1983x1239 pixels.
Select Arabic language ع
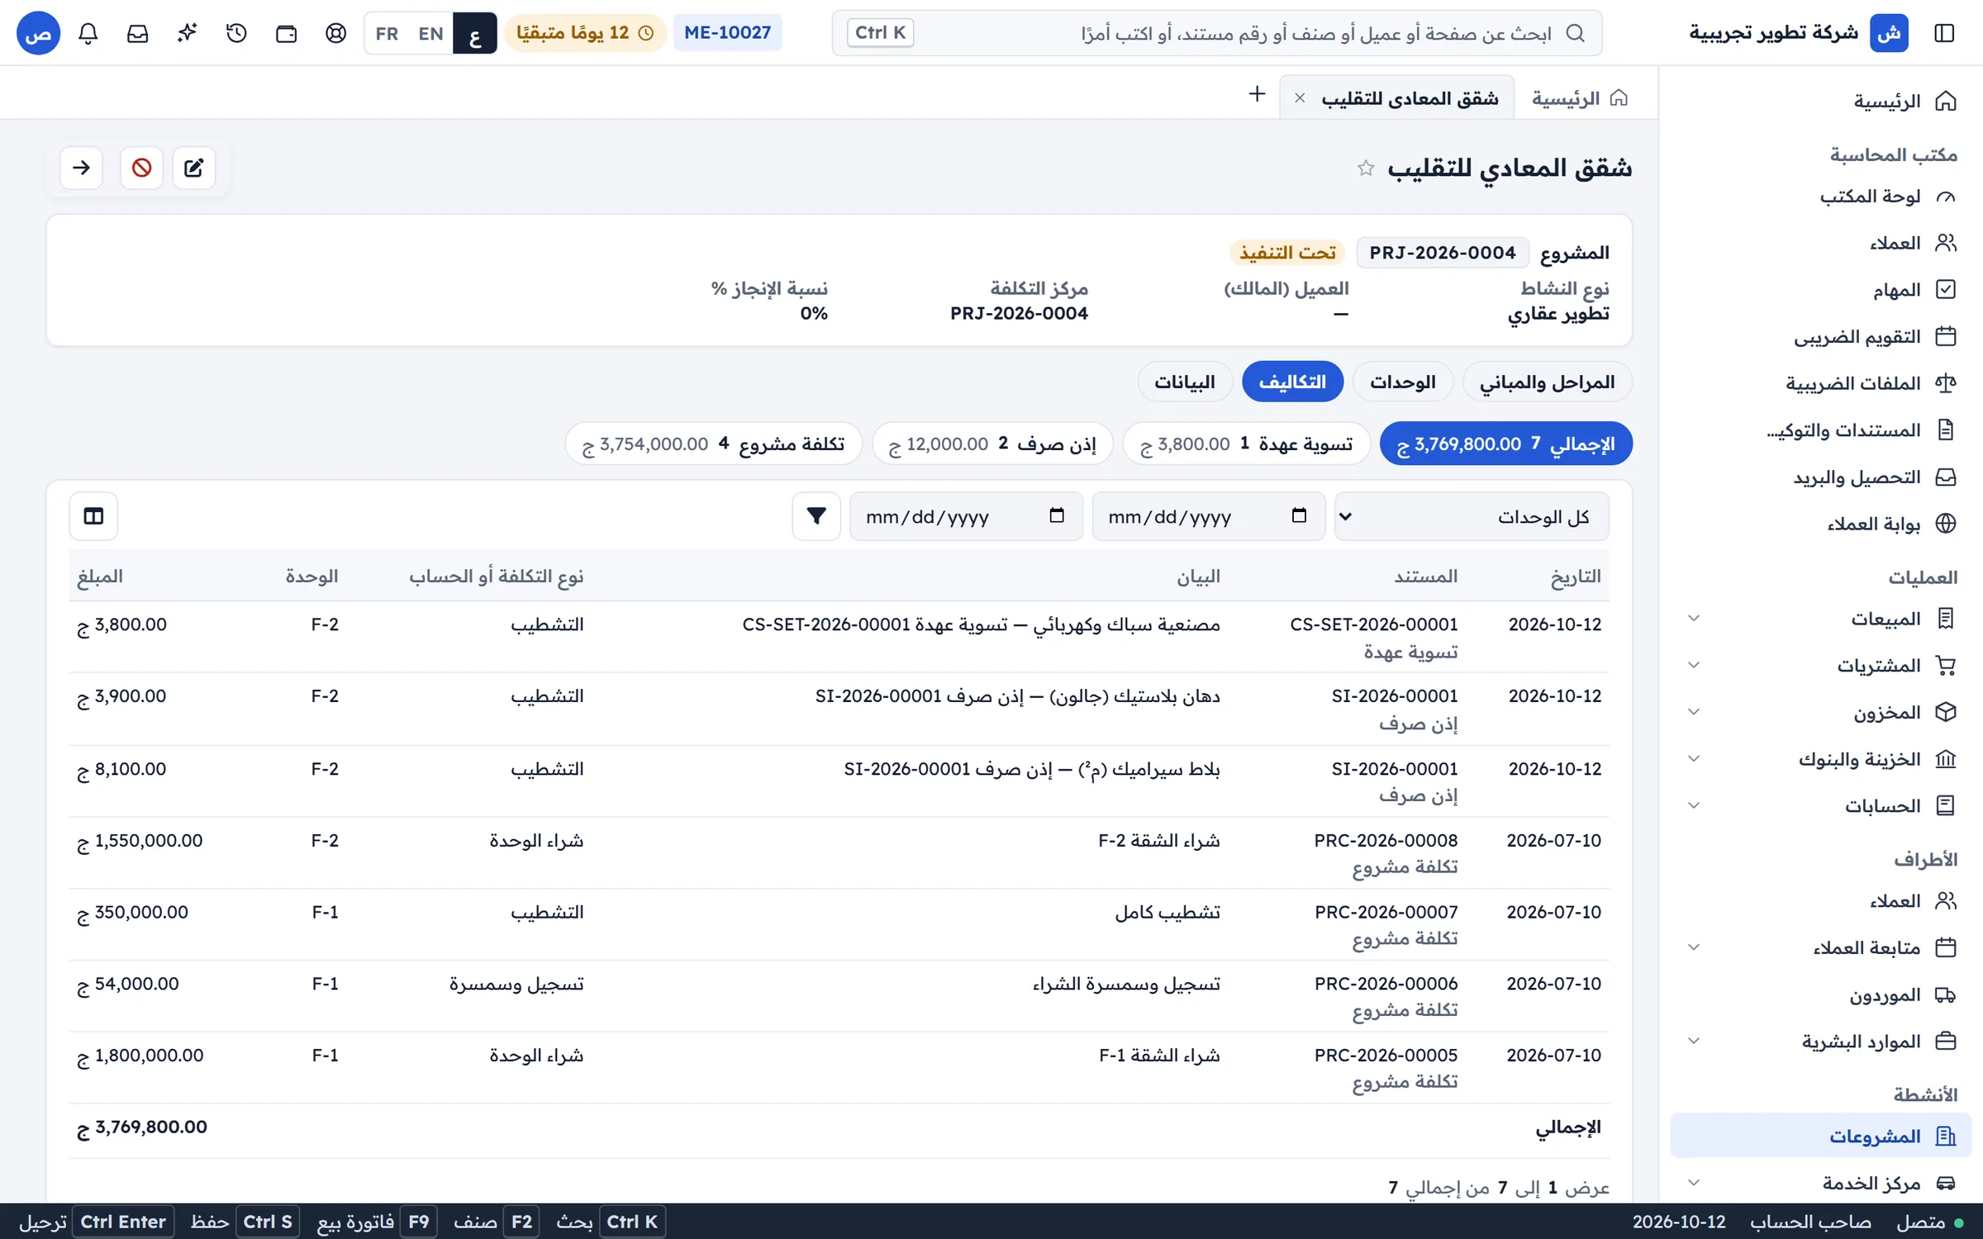click(x=475, y=33)
